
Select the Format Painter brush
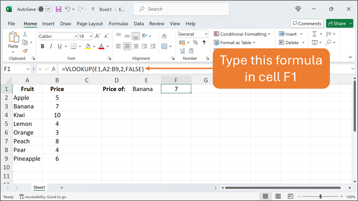pyautogui.click(x=25, y=51)
